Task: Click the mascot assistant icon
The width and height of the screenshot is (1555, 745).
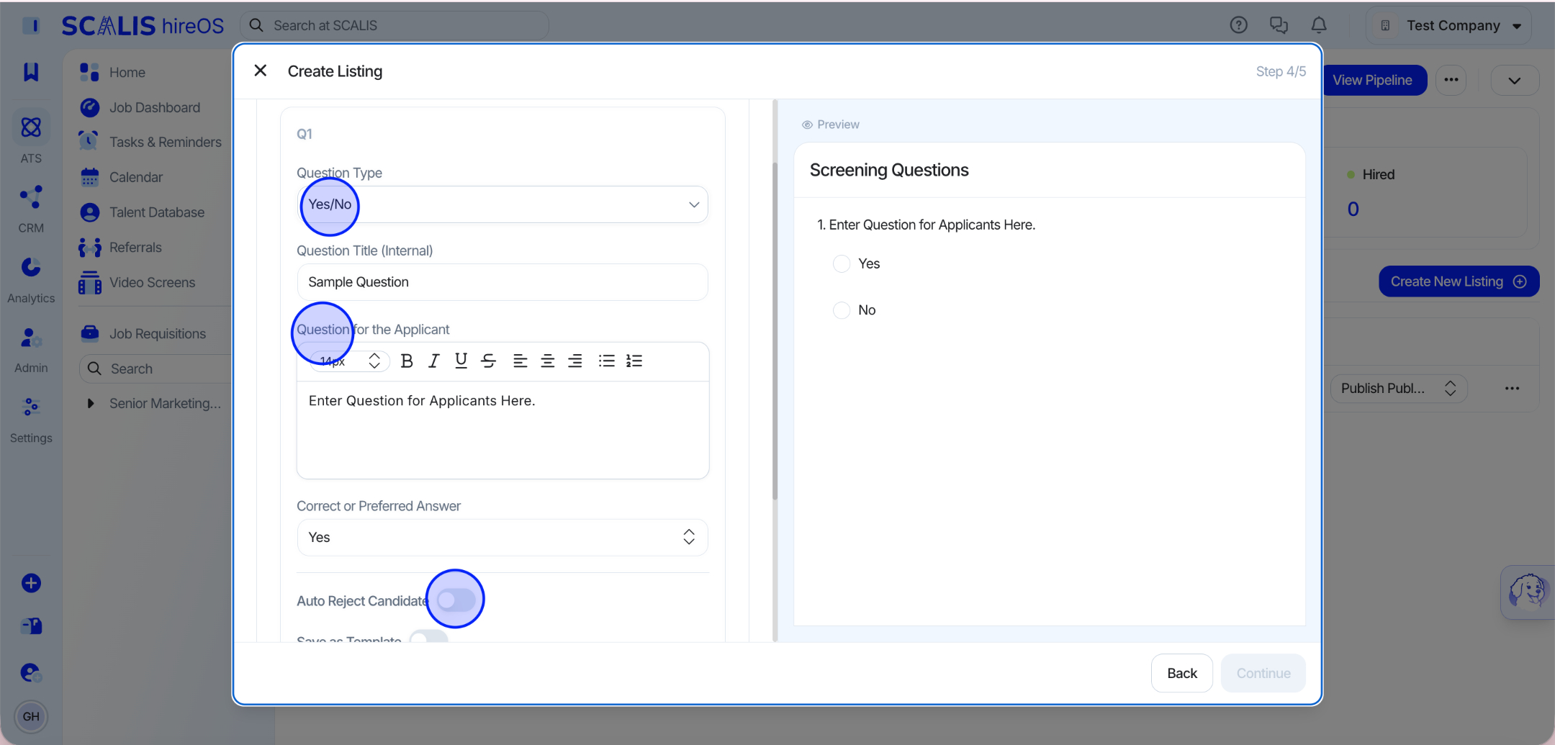Action: pos(1528,592)
